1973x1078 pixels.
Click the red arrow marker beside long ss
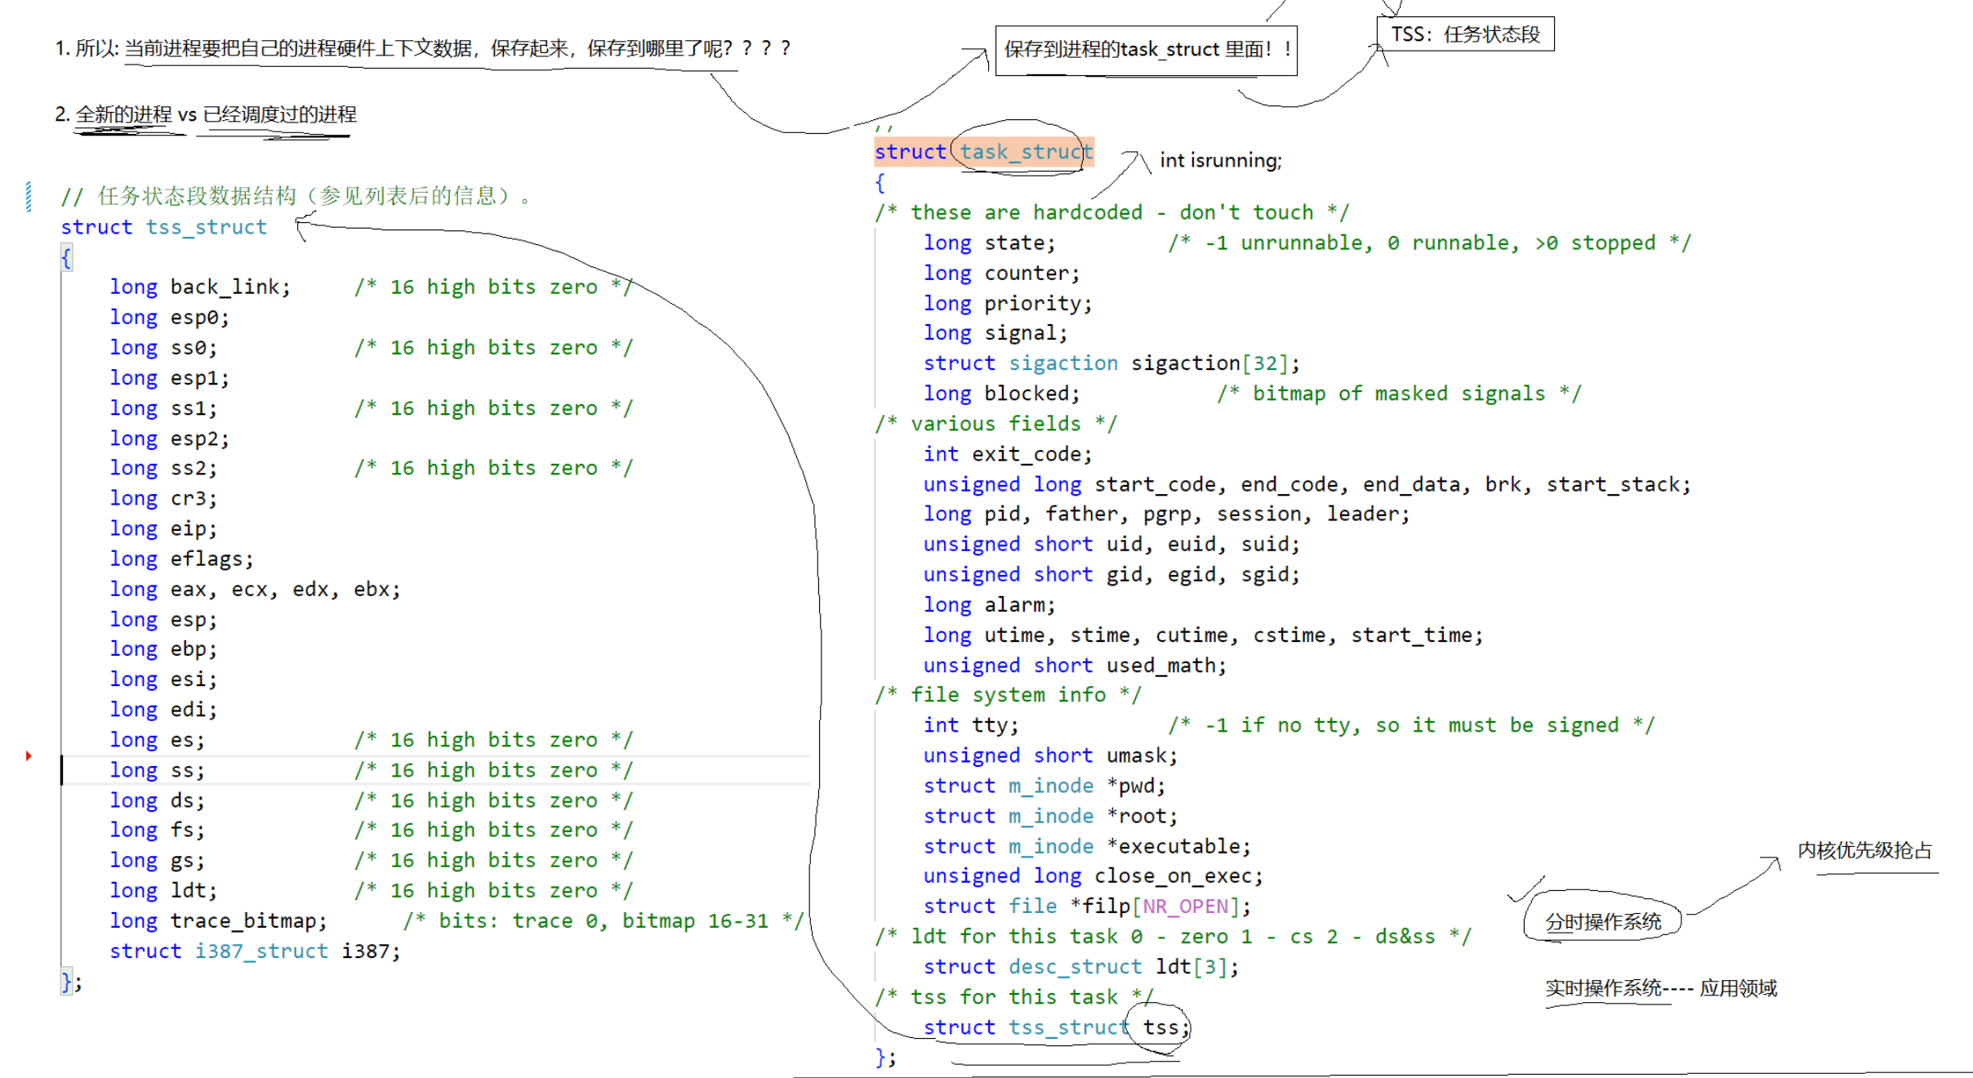[x=29, y=756]
